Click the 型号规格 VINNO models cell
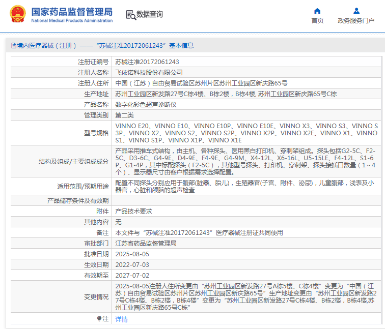 246,133
